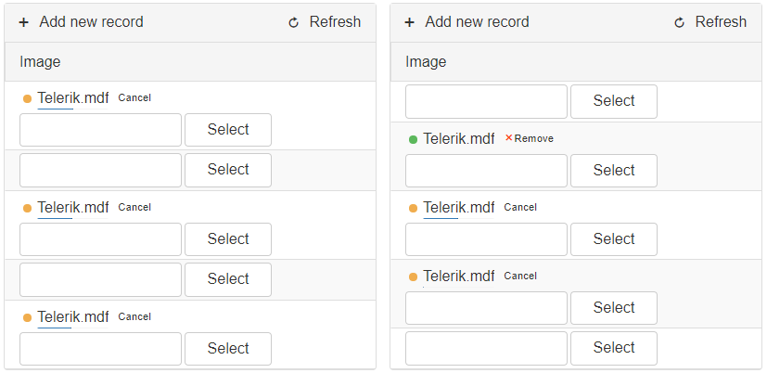This screenshot has width=767, height=373.
Task: Click file input field in first right row
Action: pyautogui.click(x=486, y=101)
